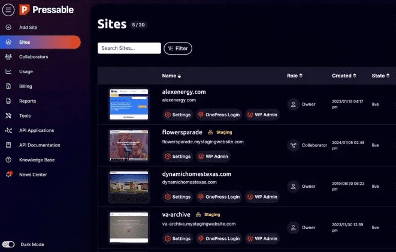Sort the table by State
The width and height of the screenshot is (396, 252).
pyautogui.click(x=380, y=76)
